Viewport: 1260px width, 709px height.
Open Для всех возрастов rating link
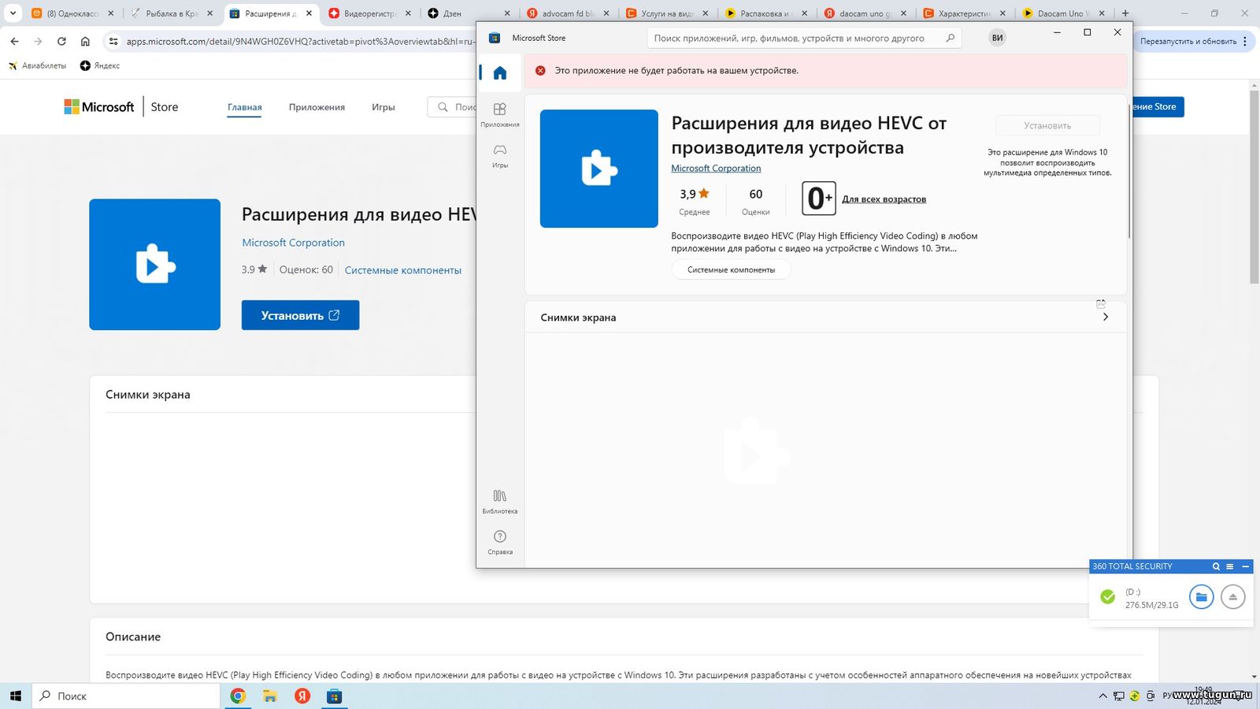[884, 199]
